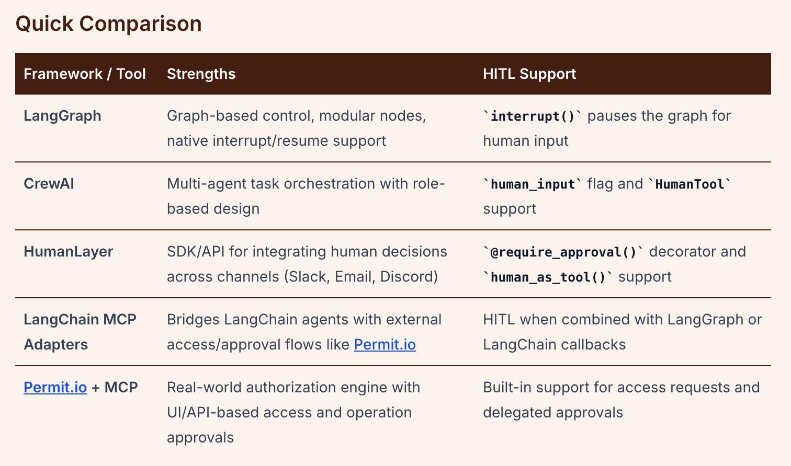791x466 pixels.
Task: Click the `human_as_tool()` code snippet
Action: (548, 277)
